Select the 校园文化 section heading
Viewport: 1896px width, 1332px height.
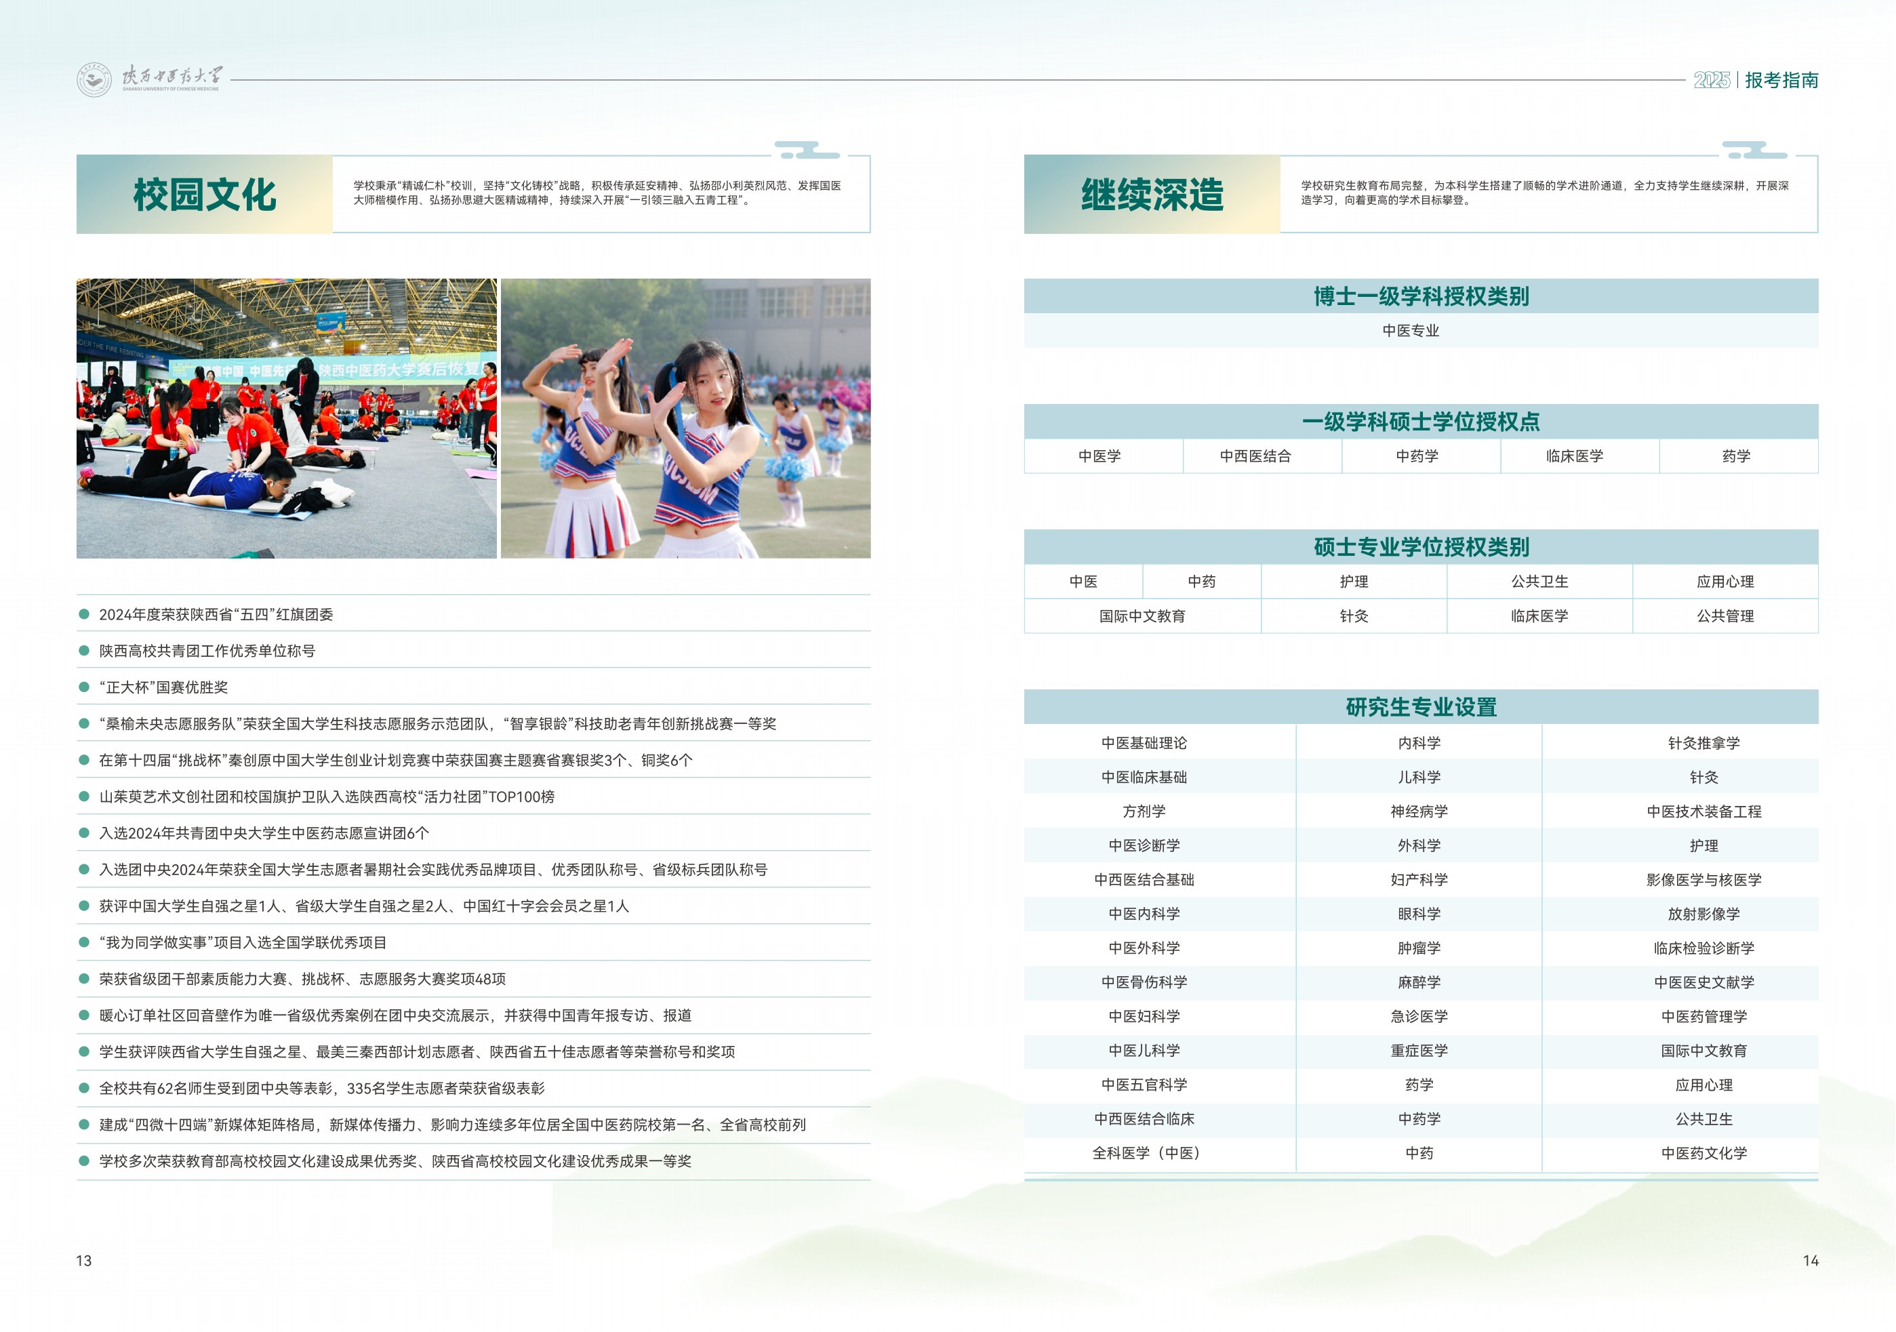(205, 195)
